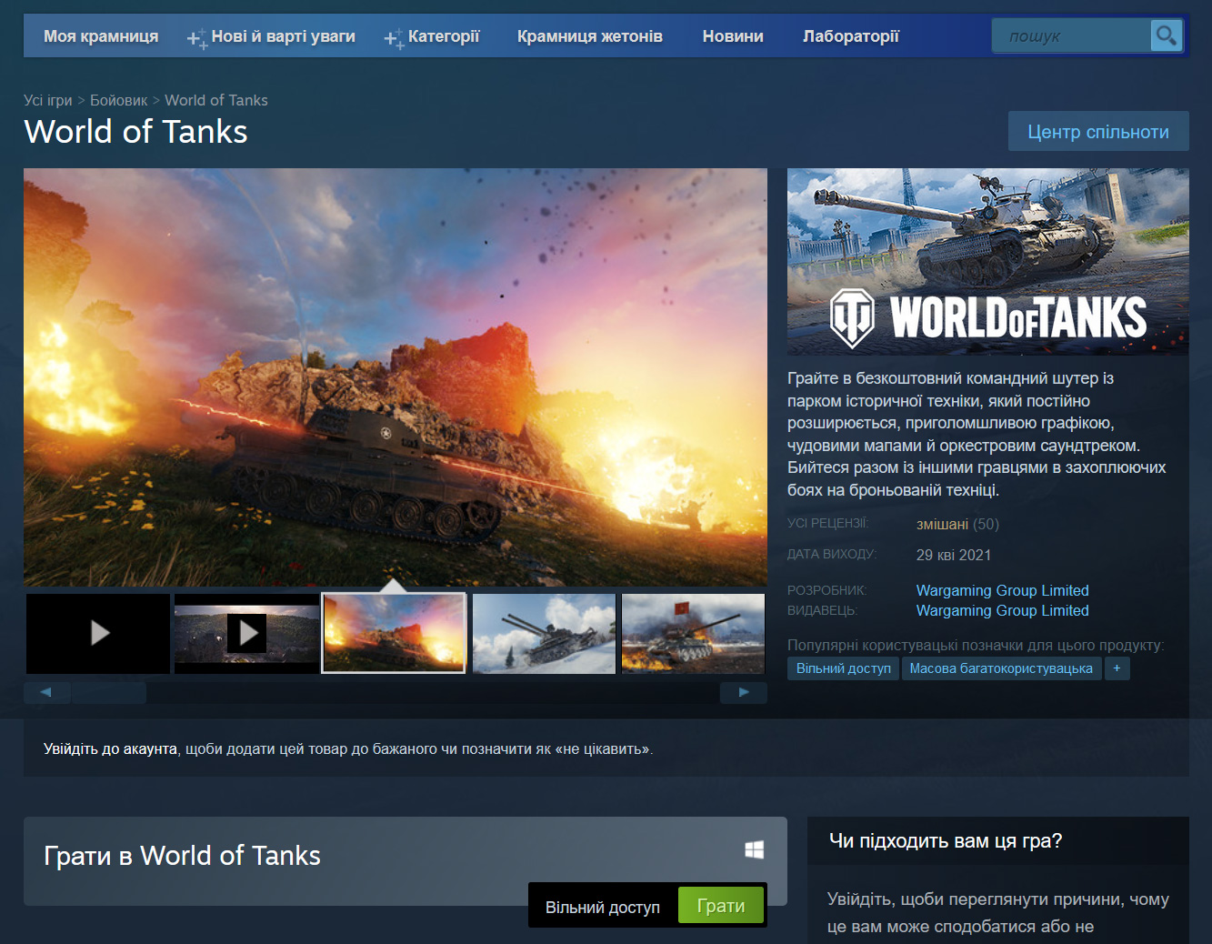Click Вільний доступ price label

[603, 908]
